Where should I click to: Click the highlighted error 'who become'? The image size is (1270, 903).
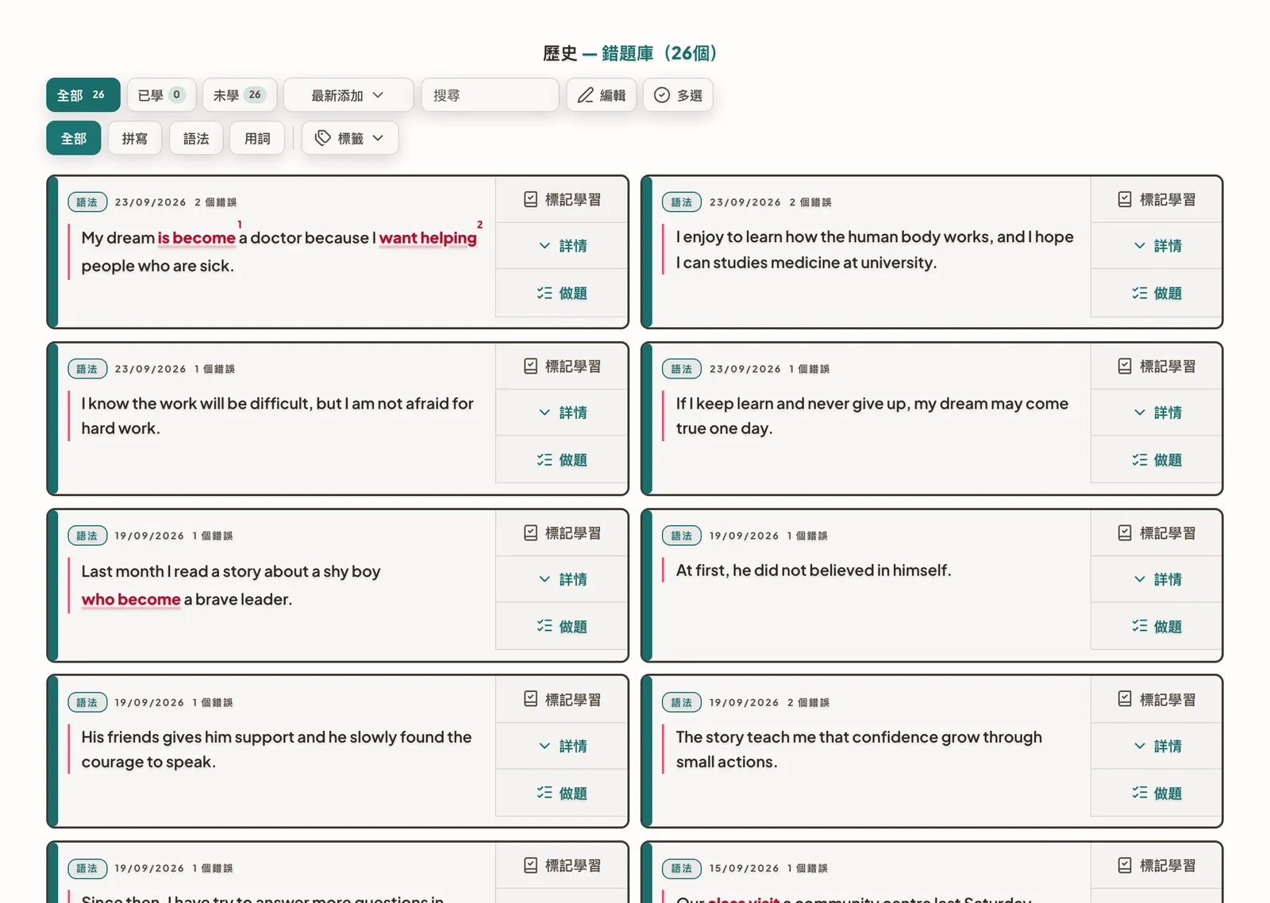(131, 599)
